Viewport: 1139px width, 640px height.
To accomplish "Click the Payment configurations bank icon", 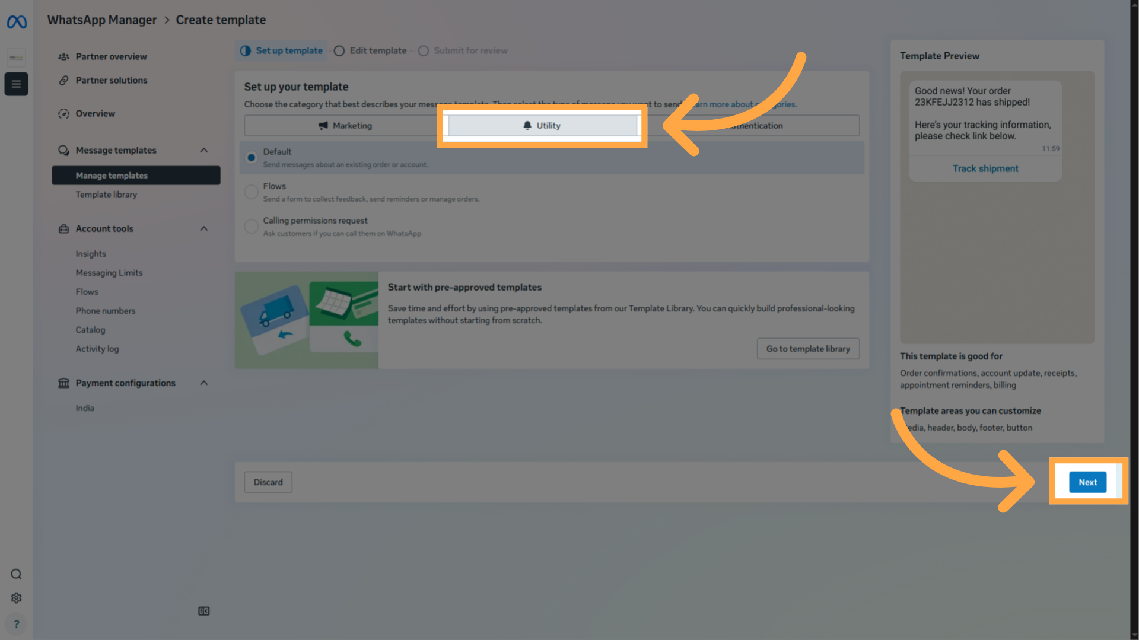I will pos(63,383).
